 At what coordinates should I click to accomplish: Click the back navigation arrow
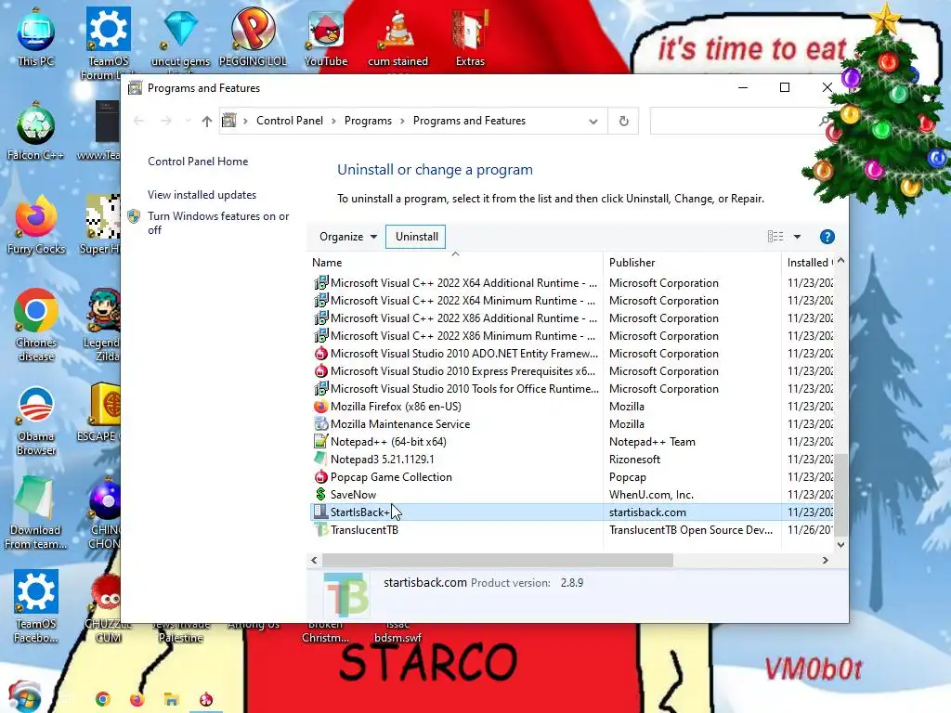click(139, 121)
